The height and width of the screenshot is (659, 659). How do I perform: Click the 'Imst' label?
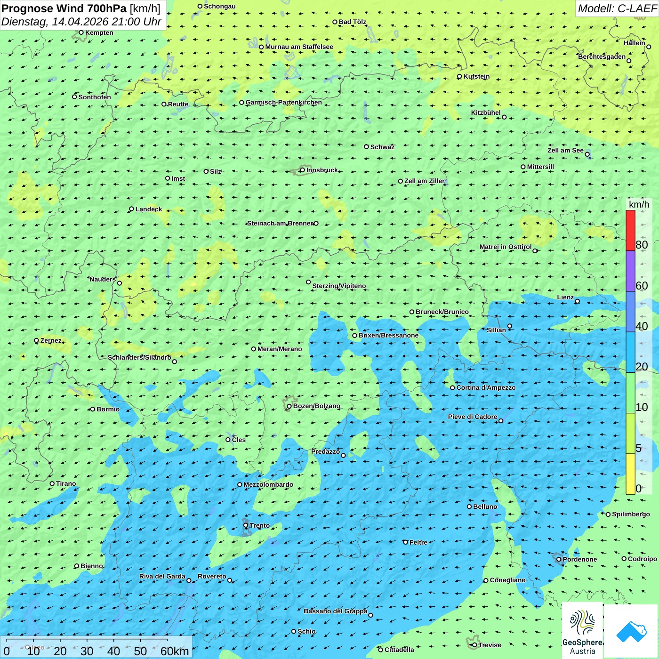click(178, 178)
